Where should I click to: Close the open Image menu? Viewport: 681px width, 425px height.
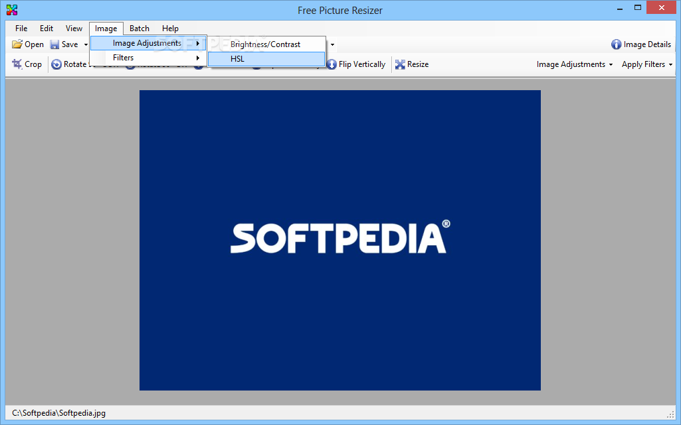[106, 28]
